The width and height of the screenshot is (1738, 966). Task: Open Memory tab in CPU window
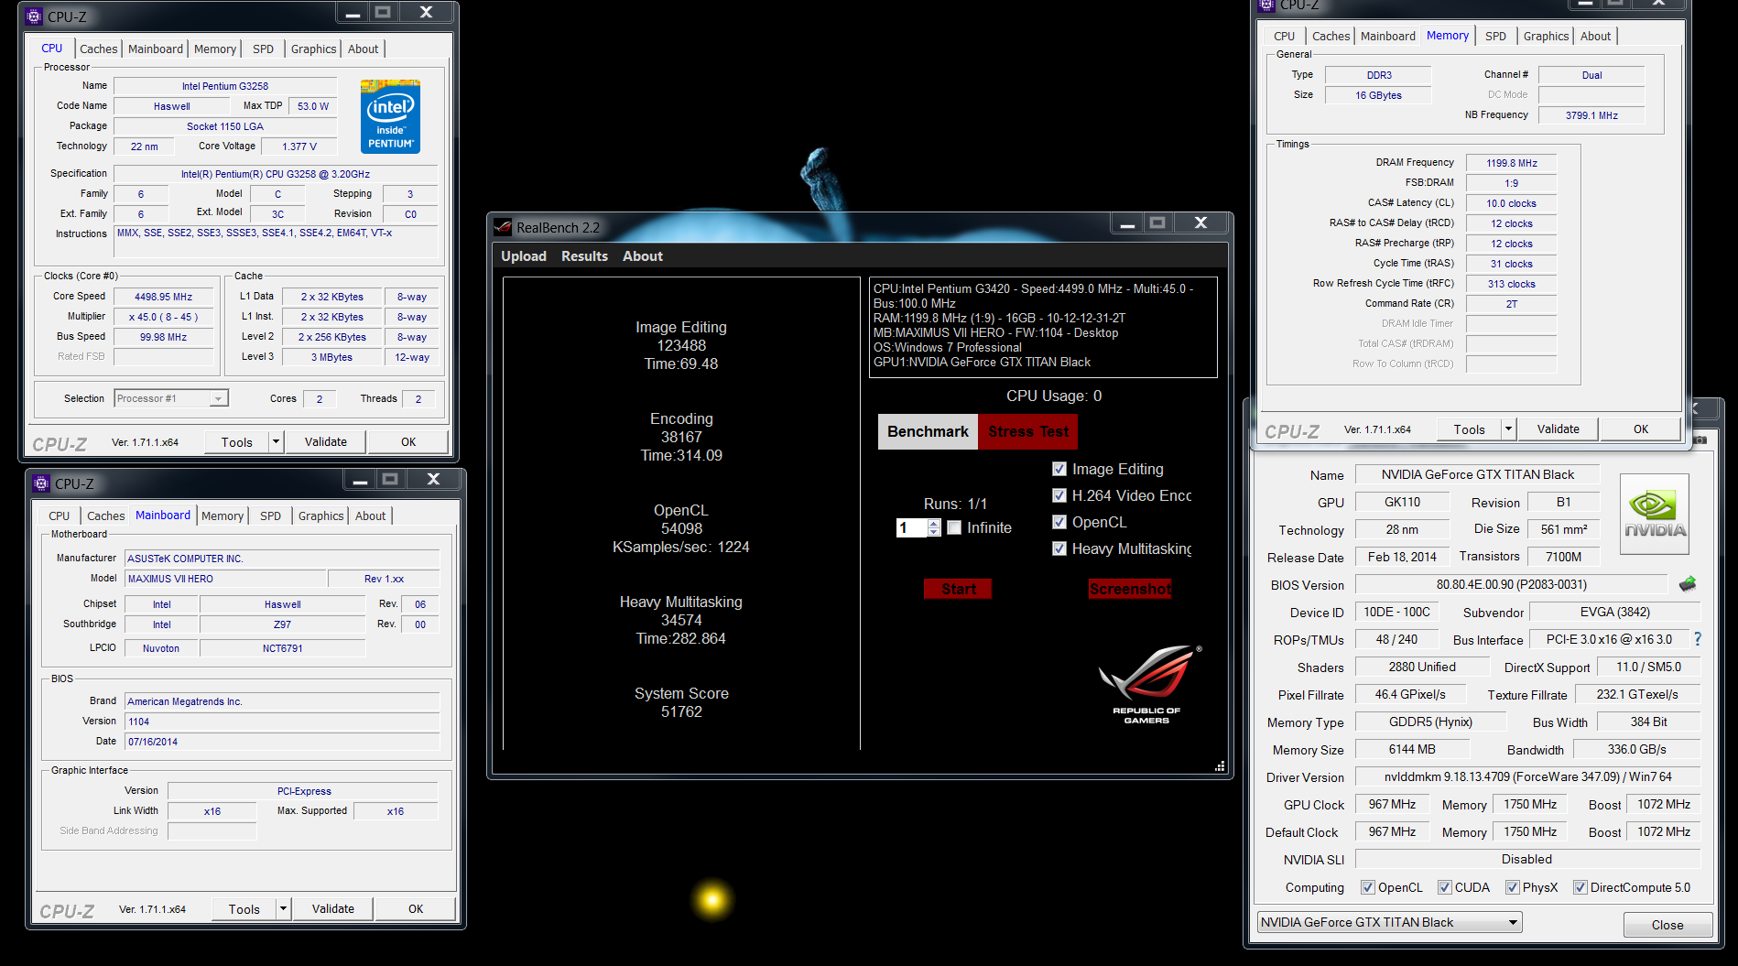click(x=215, y=49)
